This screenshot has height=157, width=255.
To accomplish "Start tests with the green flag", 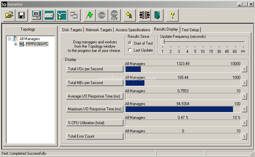I will (x=89, y=15).
